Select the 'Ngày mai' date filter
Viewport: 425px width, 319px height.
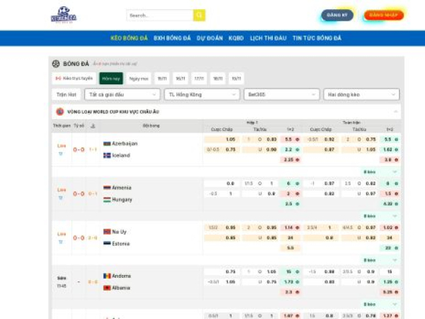click(139, 79)
